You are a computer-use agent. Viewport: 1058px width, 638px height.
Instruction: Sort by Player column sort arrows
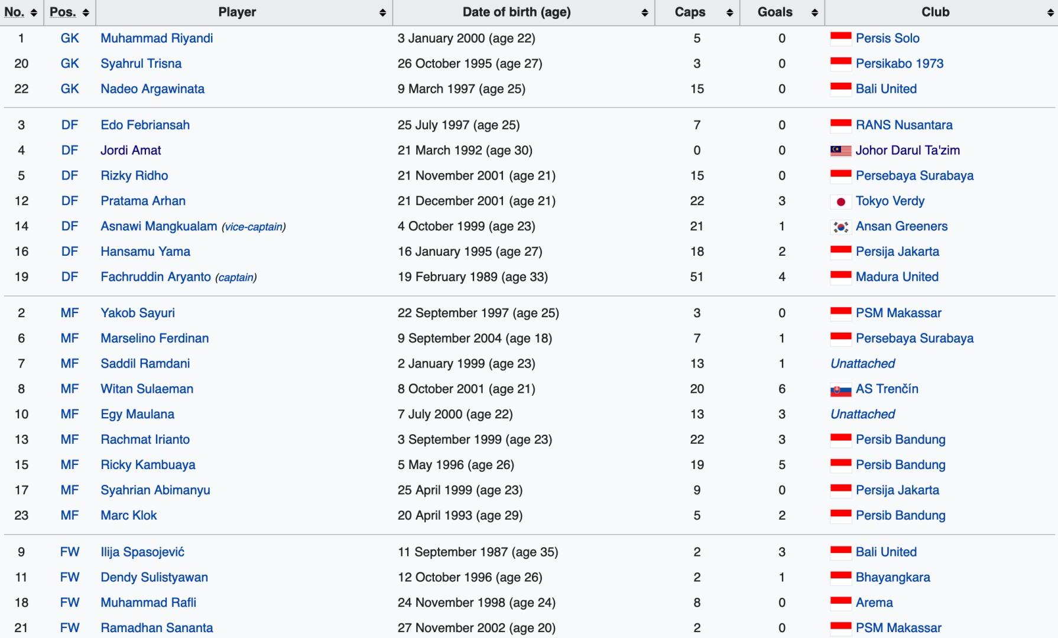(x=382, y=12)
